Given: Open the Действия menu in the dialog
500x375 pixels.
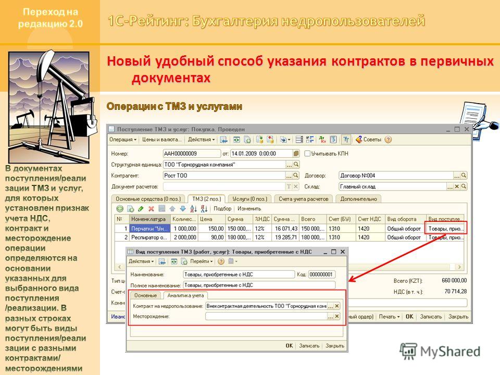Looking at the screenshot, I should click(x=141, y=261).
